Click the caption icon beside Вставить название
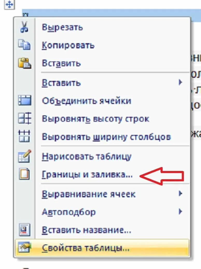The image size is (201, 269). [25, 230]
